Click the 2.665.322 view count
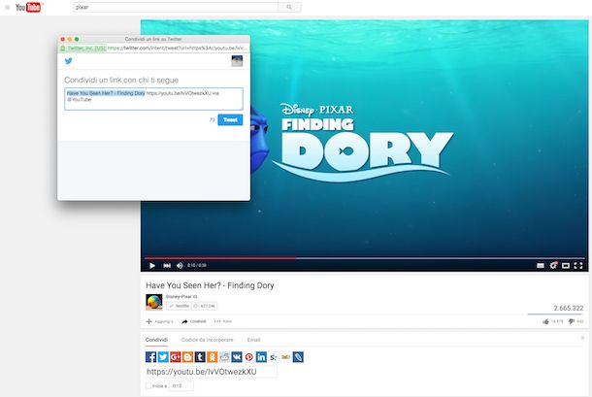This screenshot has width=592, height=397. pos(569,309)
